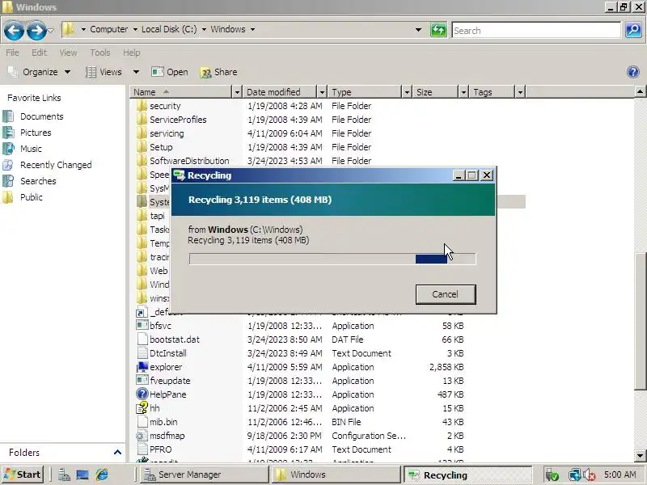Click the Start button
Viewport: 647px width, 485px height.
(23, 474)
